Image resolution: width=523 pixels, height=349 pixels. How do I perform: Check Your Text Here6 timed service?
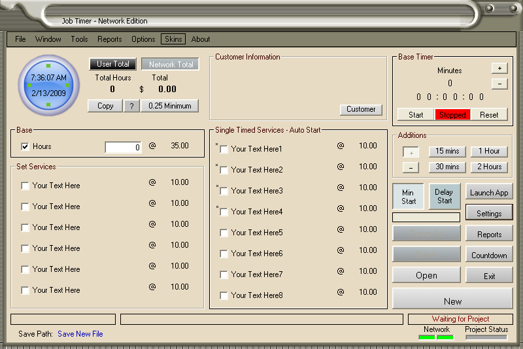224,254
